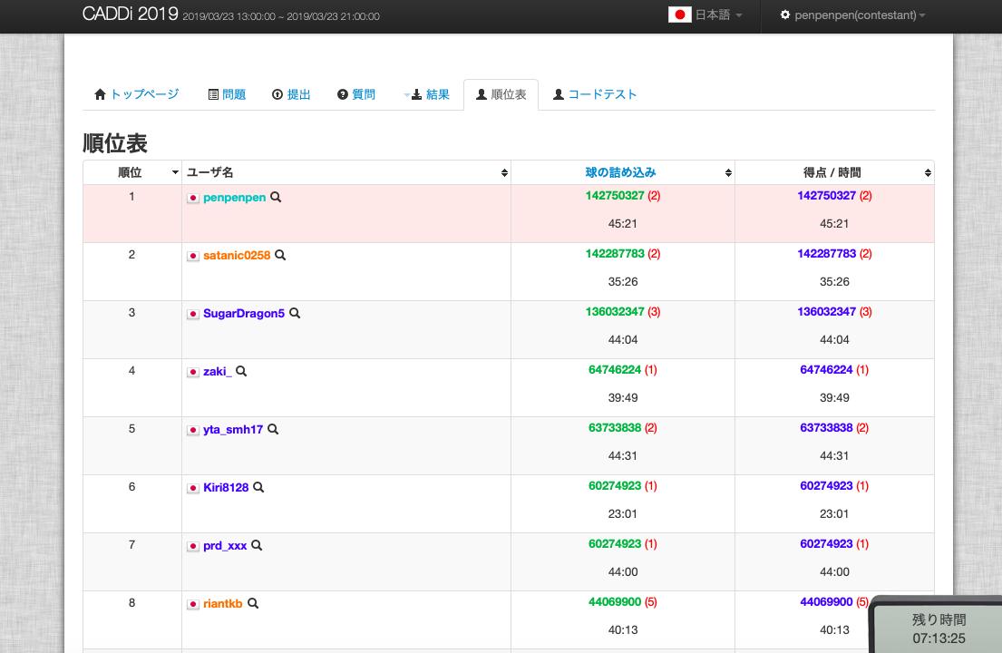This screenshot has height=653, width=1002.
Task: Click the magnifier icon next to penpenpen
Action: (275, 197)
